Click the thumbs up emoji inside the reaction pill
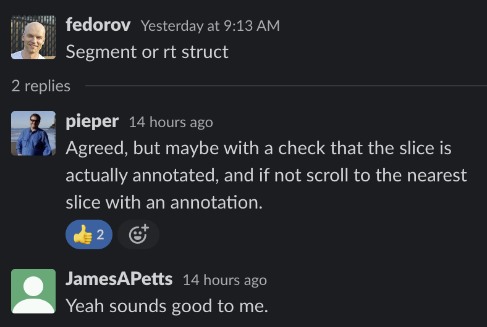Image resolution: width=487 pixels, height=327 pixels. [x=83, y=234]
